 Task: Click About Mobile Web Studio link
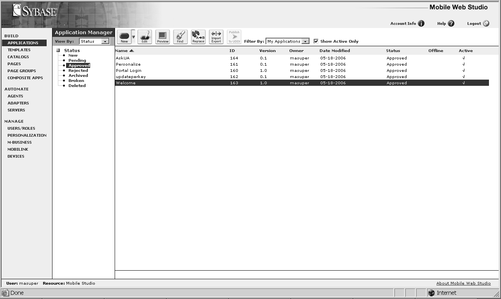(x=464, y=283)
